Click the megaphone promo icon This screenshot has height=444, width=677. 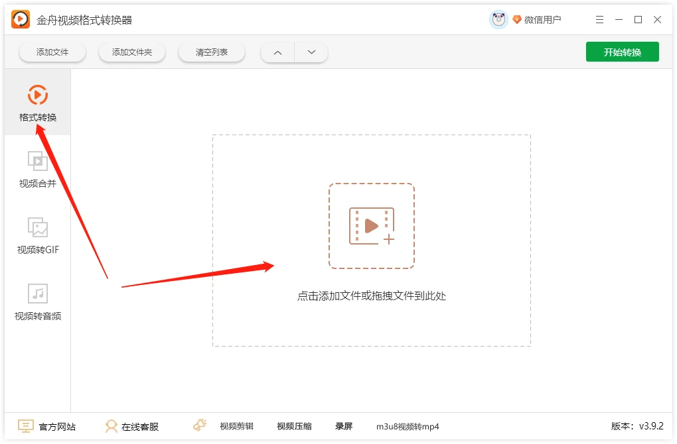click(200, 425)
